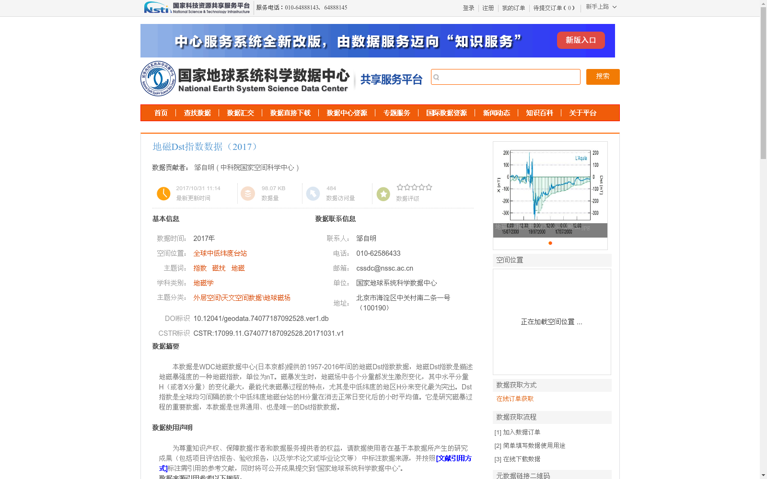Screen dimensions: 767x479
Task: Click the email cssdc@nssc.ac.cn
Action: point(384,268)
